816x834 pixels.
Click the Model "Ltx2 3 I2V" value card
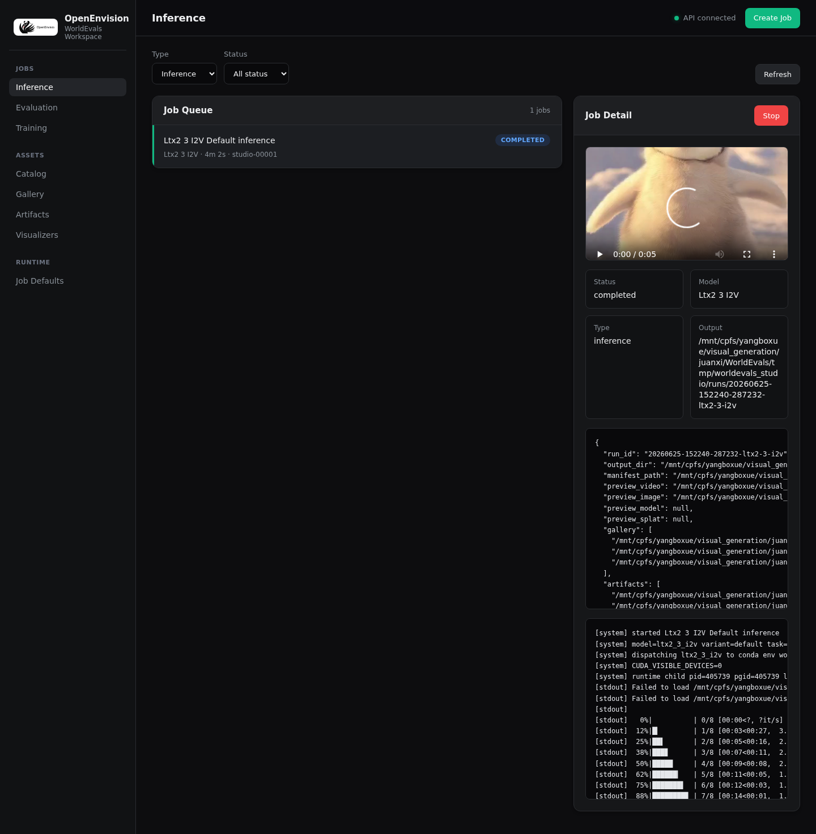tap(739, 289)
